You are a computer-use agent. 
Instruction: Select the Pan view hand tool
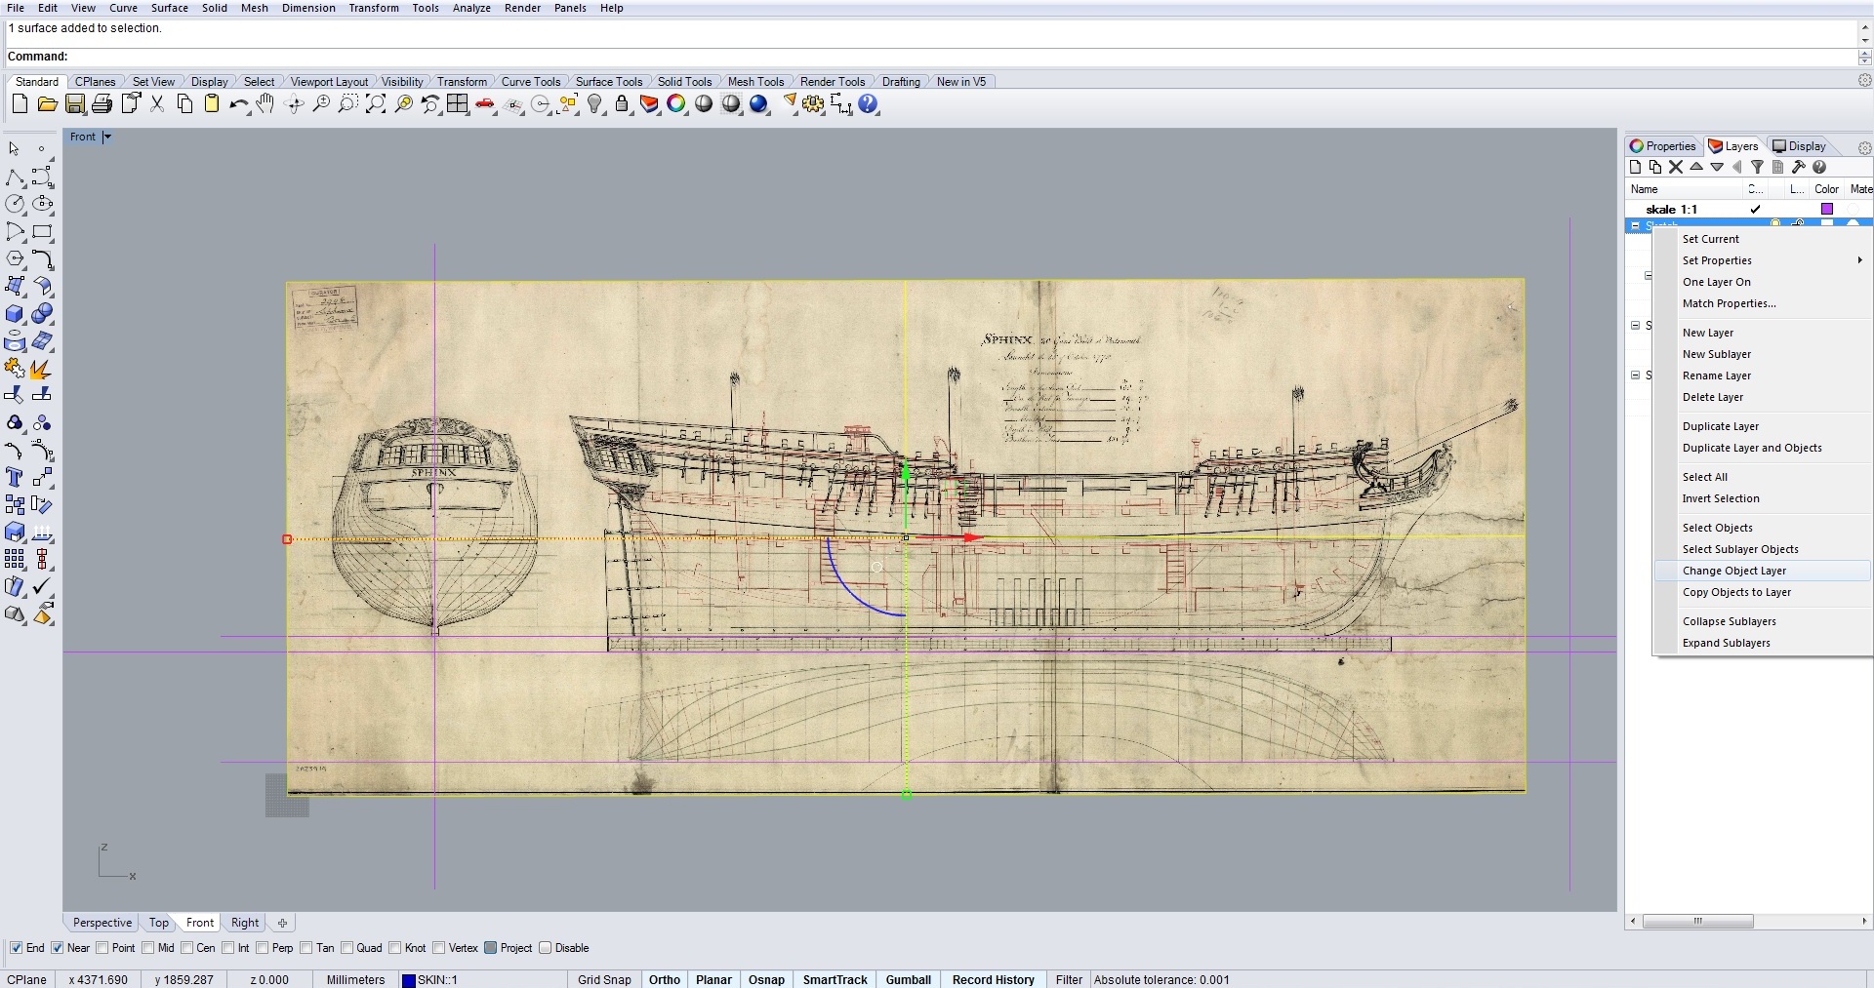(265, 104)
